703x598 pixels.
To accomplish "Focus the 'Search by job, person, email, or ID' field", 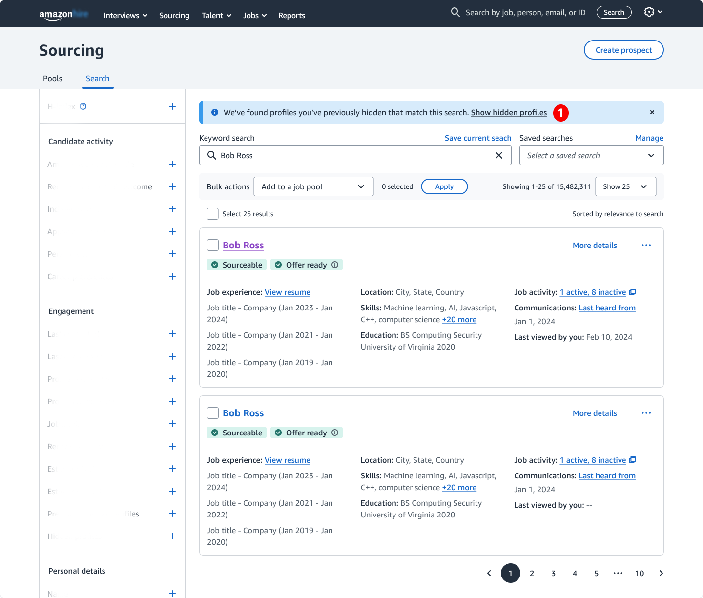I will pos(525,12).
